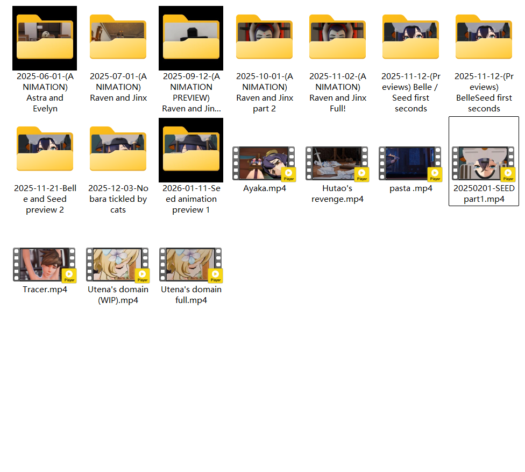Click the Player badge on Ayaka.mp4
Image resolution: width=525 pixels, height=472 pixels.
(289, 174)
